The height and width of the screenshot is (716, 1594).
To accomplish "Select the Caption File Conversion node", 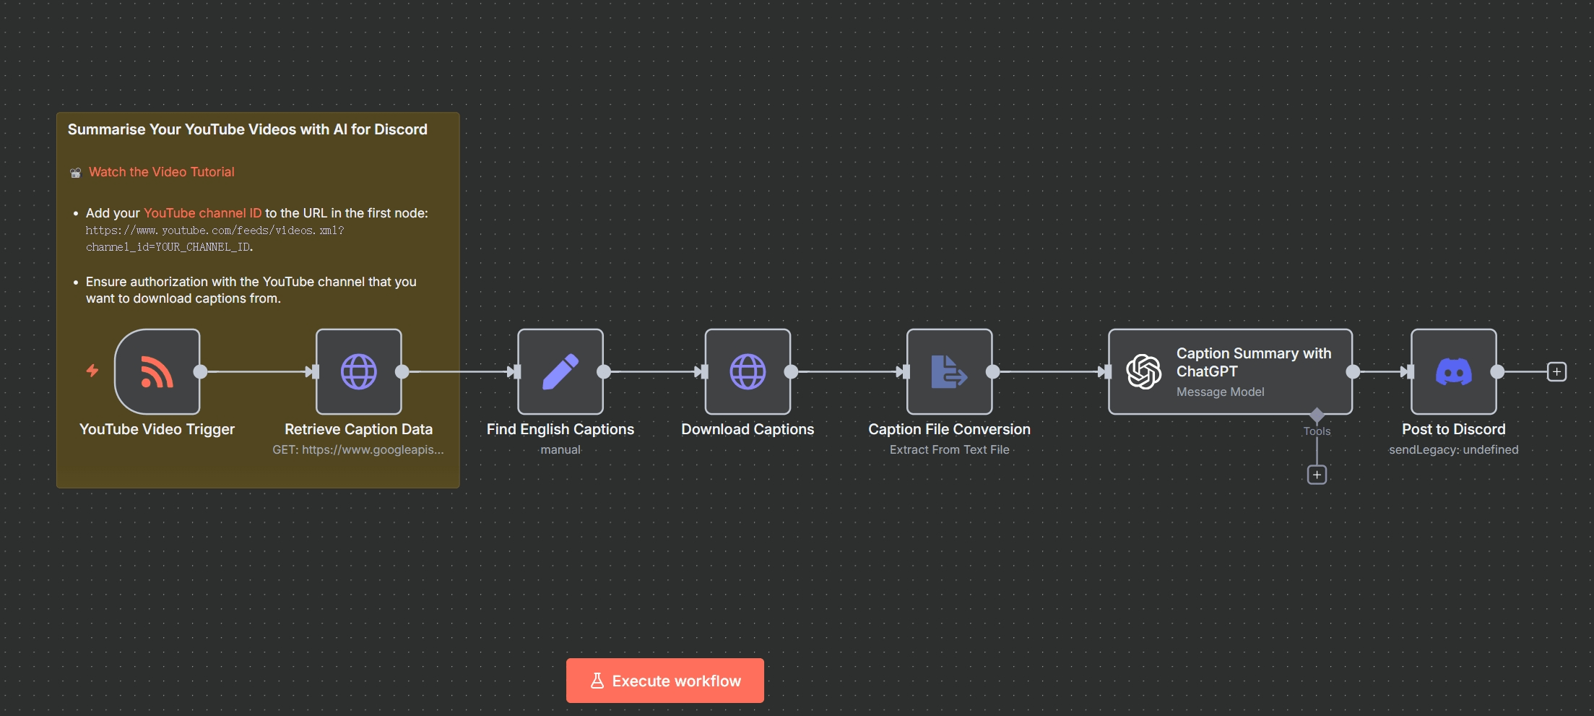I will point(949,371).
